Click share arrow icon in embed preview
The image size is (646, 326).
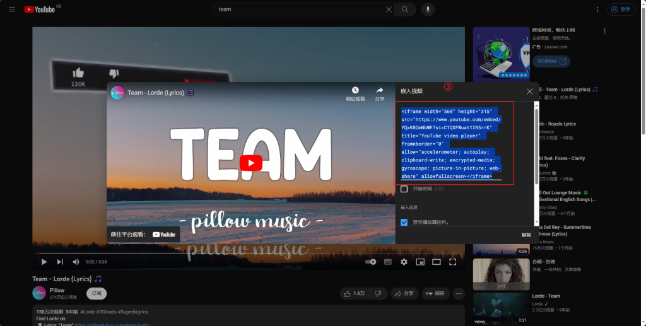click(x=380, y=91)
